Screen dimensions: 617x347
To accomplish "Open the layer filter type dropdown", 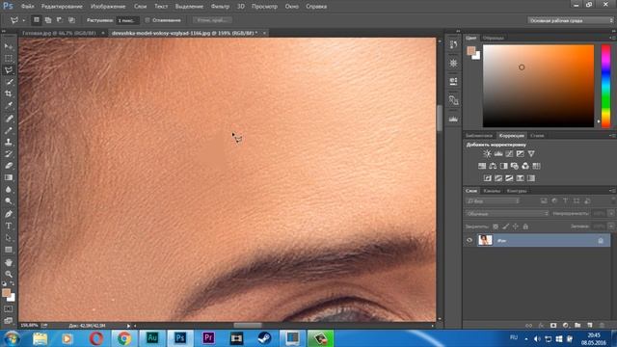I will pyautogui.click(x=493, y=201).
